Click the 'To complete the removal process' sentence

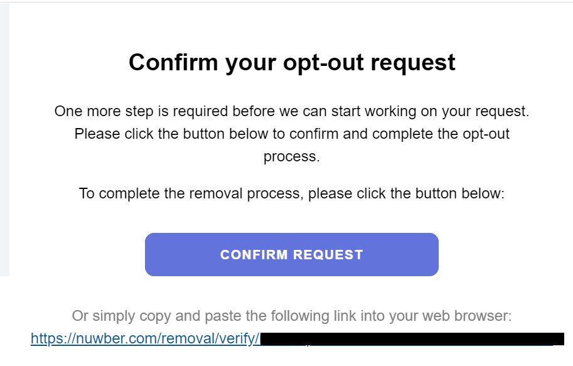coord(292,193)
